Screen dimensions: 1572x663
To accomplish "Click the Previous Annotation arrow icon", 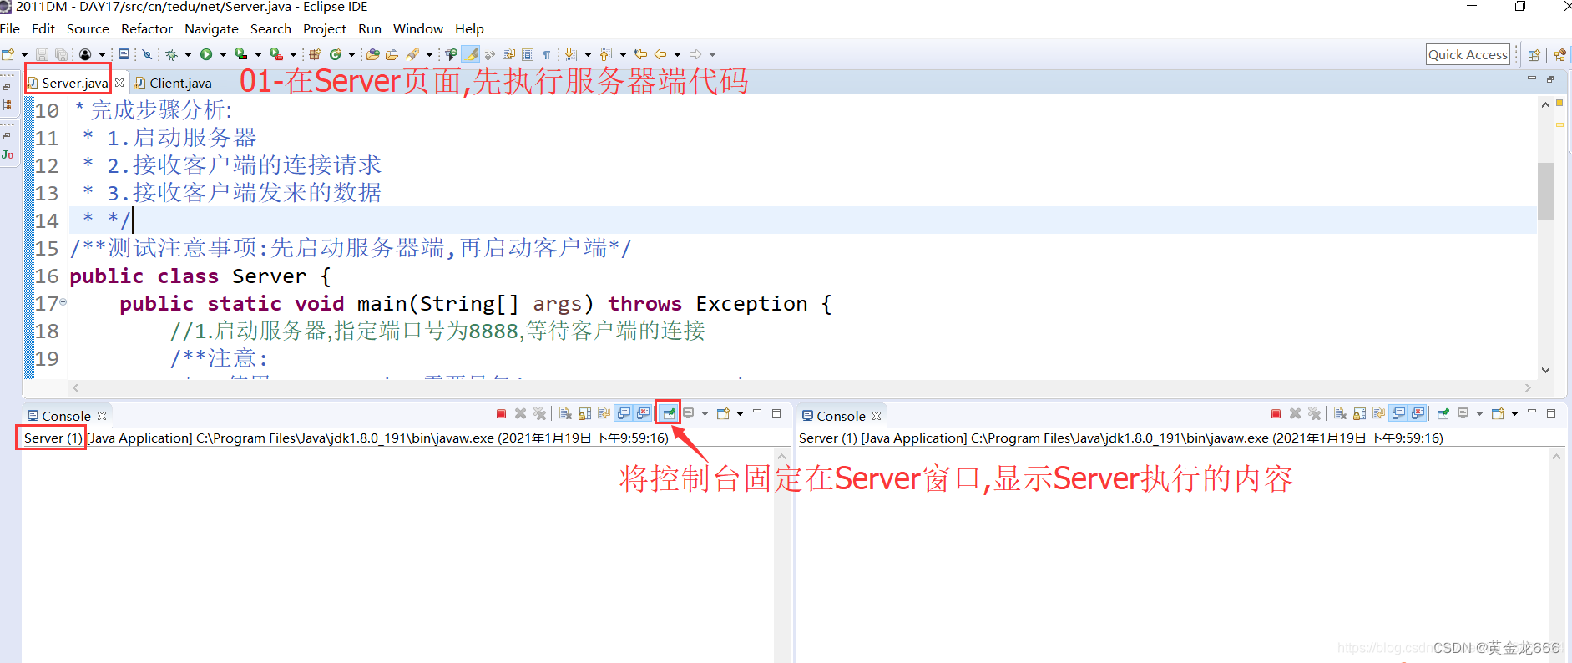I will [606, 54].
